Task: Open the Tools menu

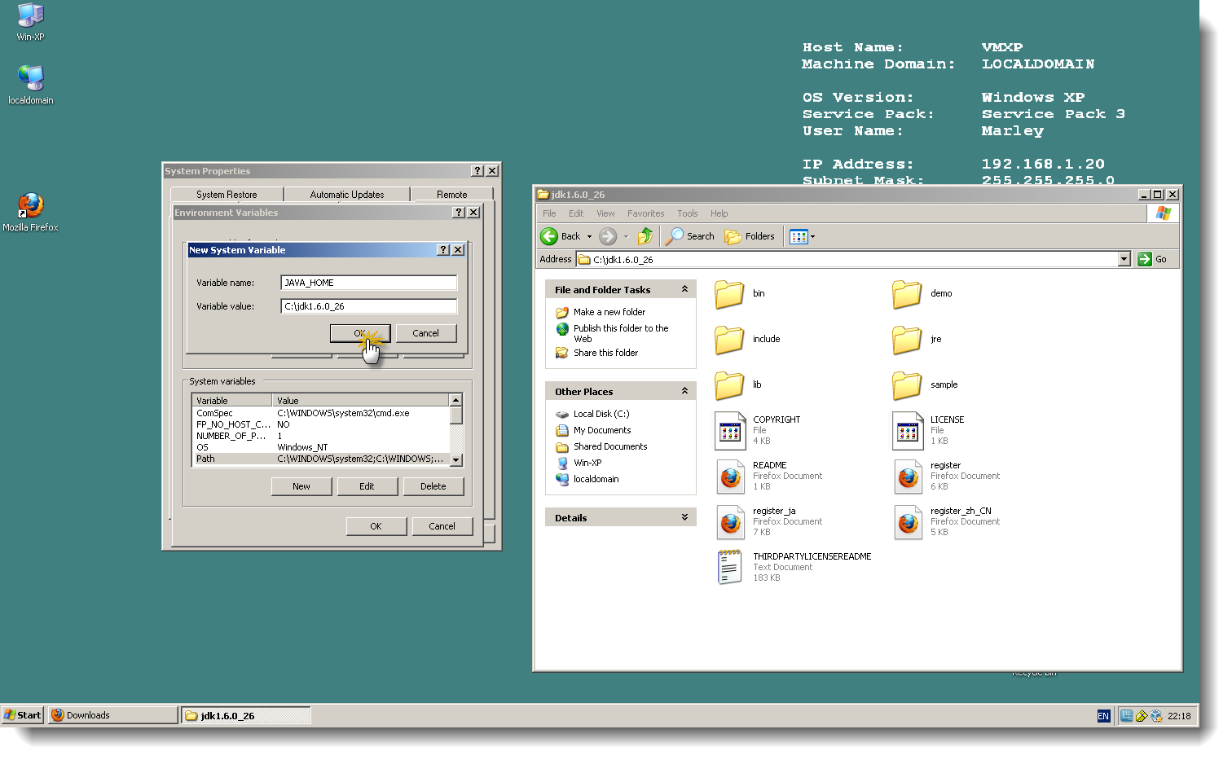Action: (x=687, y=213)
